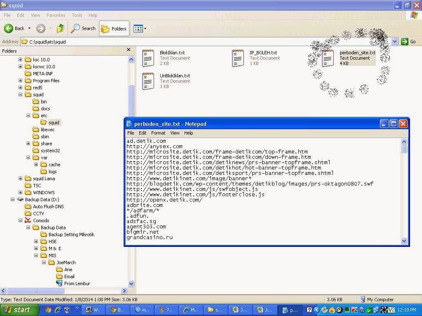
Task: Select the Email folder in tree
Action: pyautogui.click(x=66, y=276)
